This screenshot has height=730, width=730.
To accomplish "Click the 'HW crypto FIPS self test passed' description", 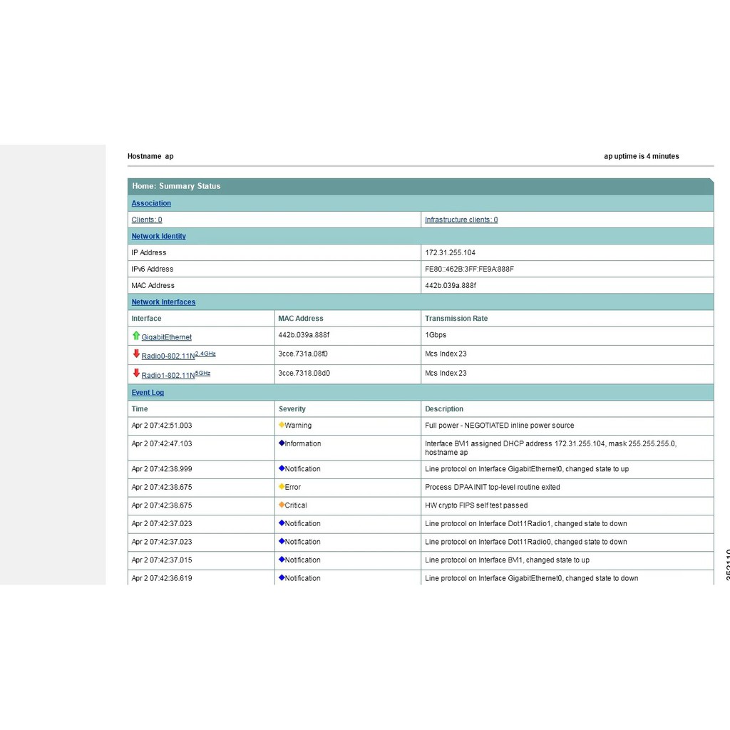I will coord(476,505).
